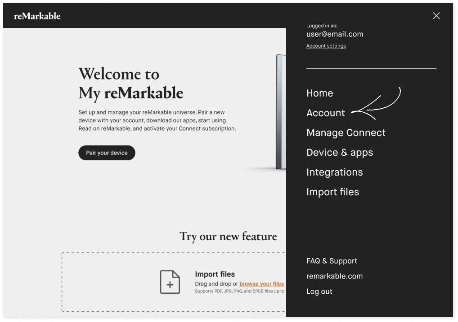Select Account from the sidebar menu
Image resolution: width=458 pixels, height=322 pixels.
tap(325, 113)
